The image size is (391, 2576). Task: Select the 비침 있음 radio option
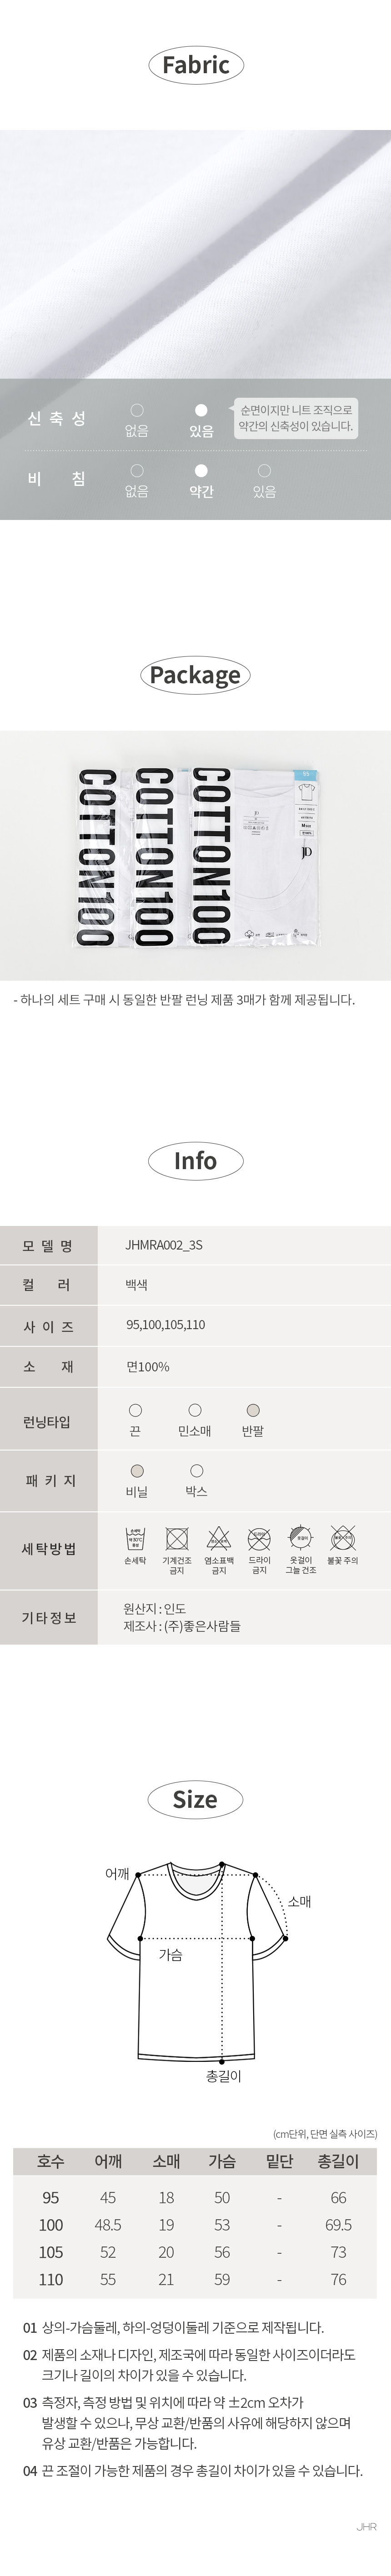click(264, 470)
